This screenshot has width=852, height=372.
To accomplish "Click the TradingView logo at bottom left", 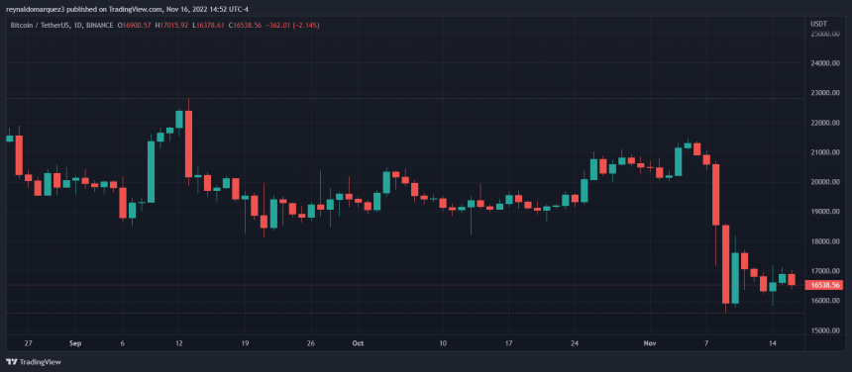I will tap(33, 362).
